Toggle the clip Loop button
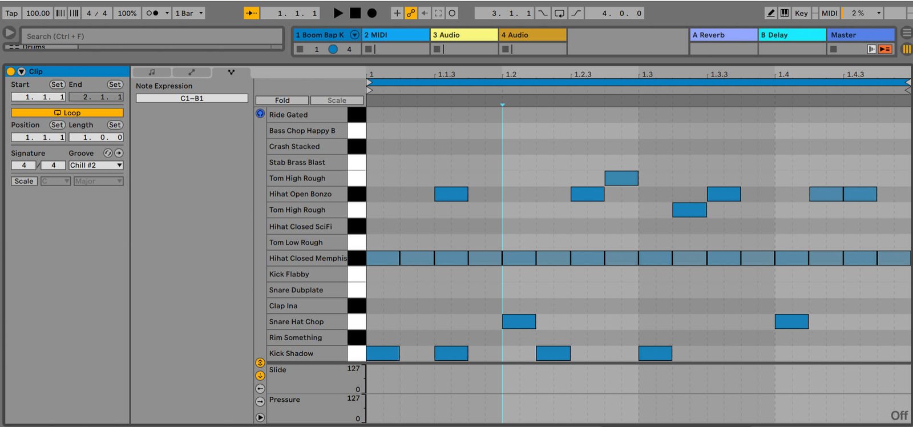913x427 pixels. click(x=67, y=112)
